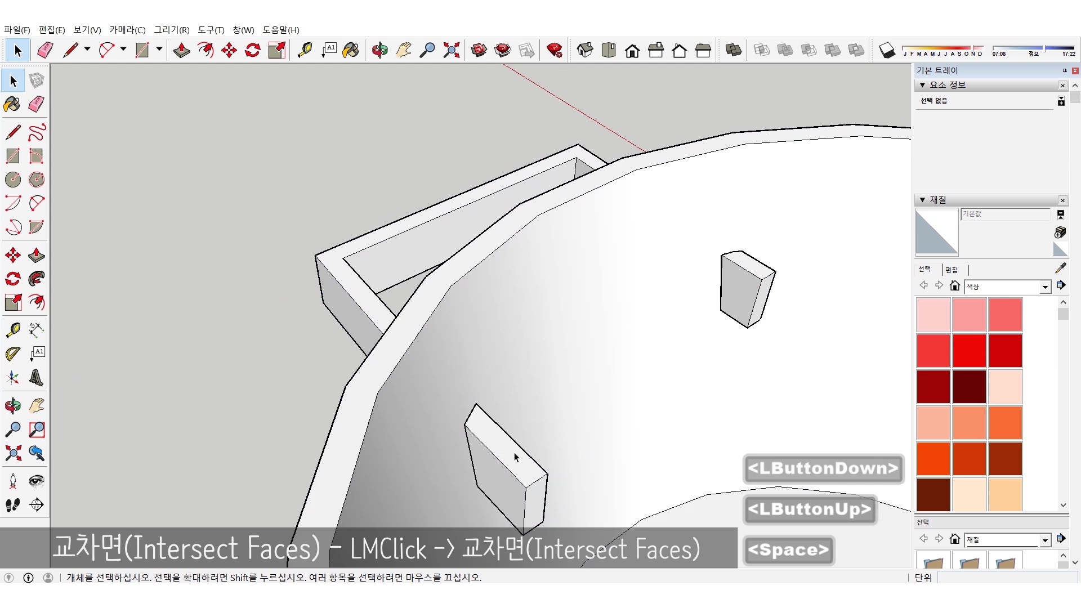Collapse the 요소 정보 panel

(922, 85)
